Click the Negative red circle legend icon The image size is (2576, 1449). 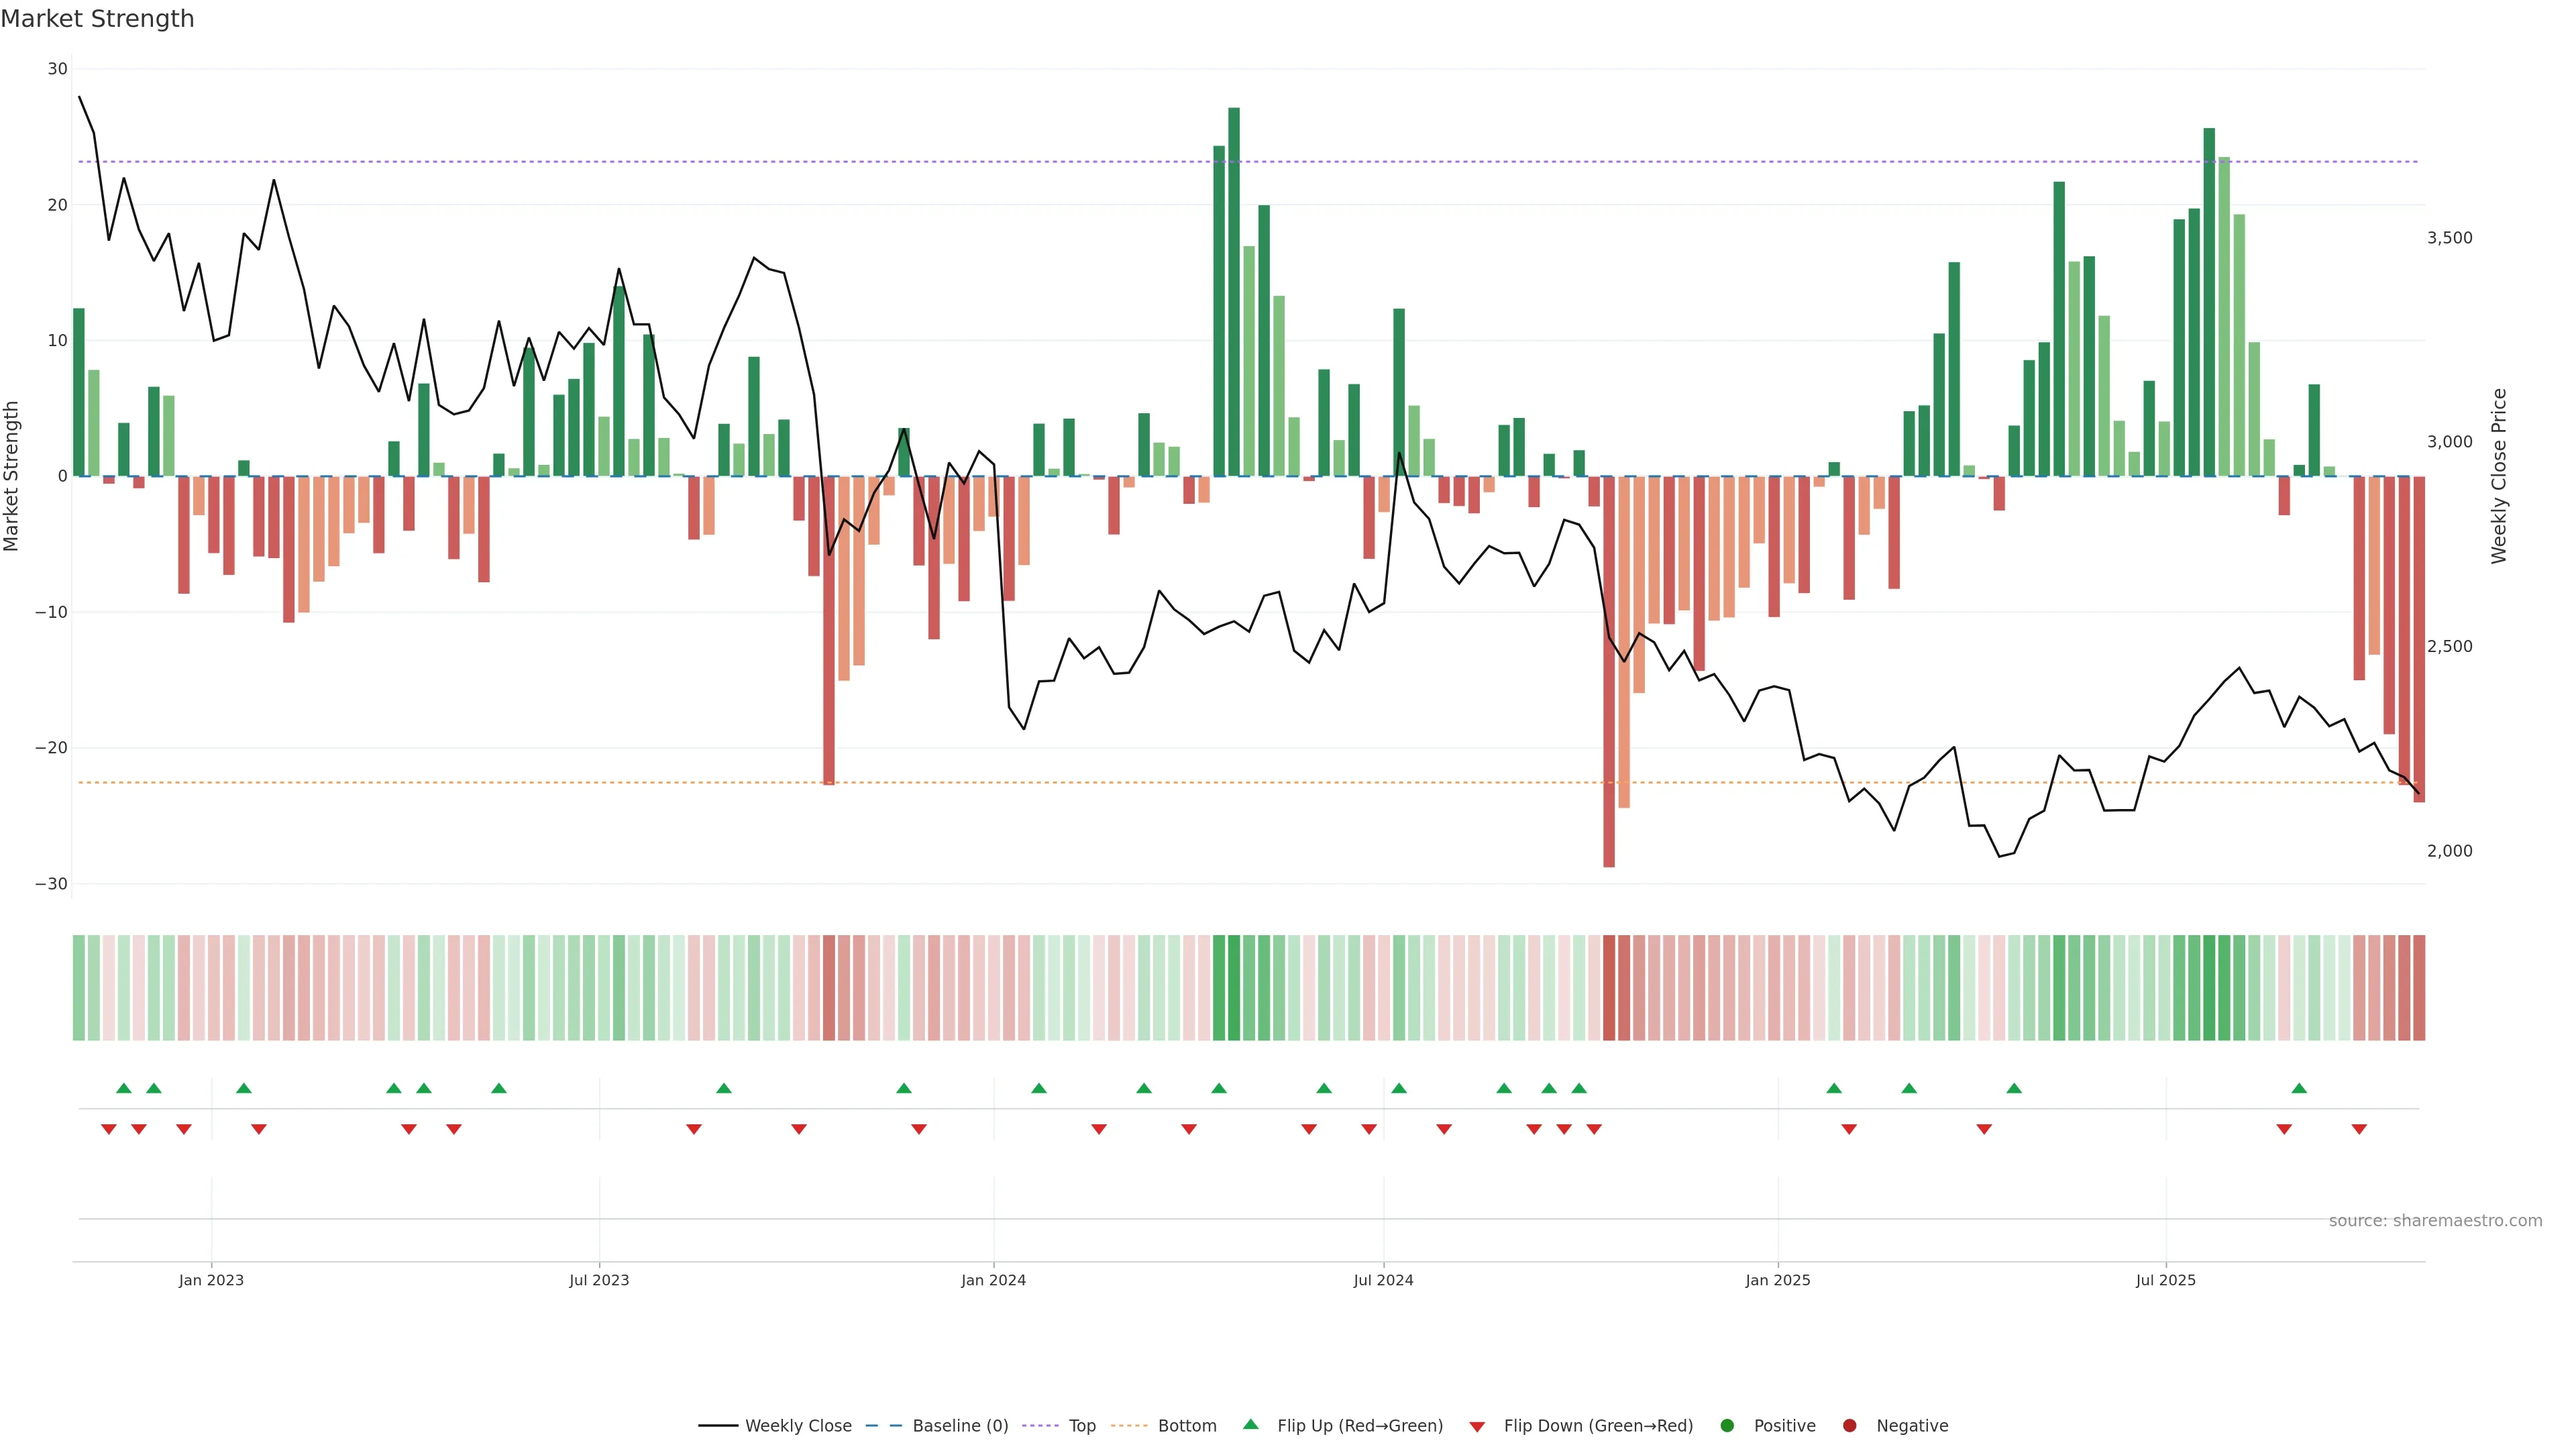[1849, 1425]
